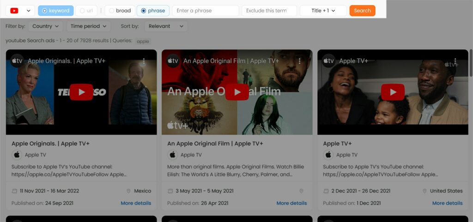The height and width of the screenshot is (222, 473).
Task: Open the Country filter dropdown
Action: pyautogui.click(x=46, y=26)
